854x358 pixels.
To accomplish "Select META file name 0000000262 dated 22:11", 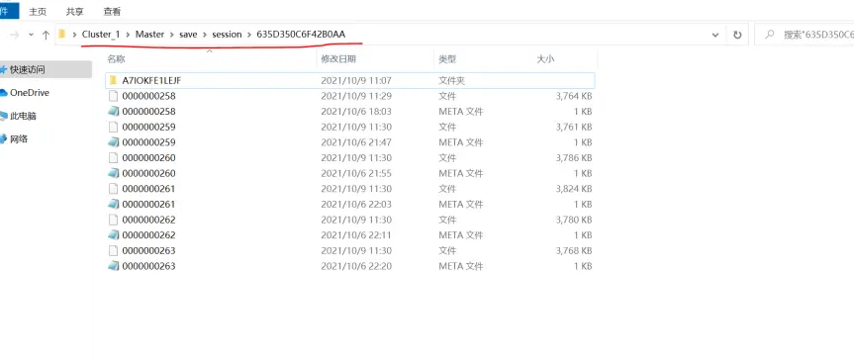I will pos(148,235).
